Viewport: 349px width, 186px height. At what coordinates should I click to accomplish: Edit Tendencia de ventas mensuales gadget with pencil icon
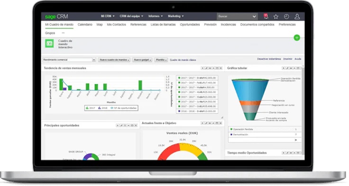pyautogui.click(x=206, y=68)
